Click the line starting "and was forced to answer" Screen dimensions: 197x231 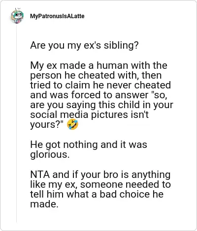[98, 95]
